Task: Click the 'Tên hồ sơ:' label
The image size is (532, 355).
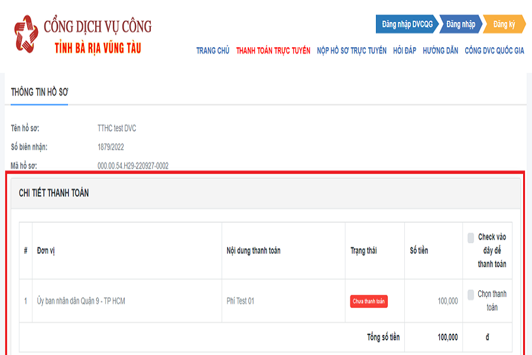Action: click(25, 128)
